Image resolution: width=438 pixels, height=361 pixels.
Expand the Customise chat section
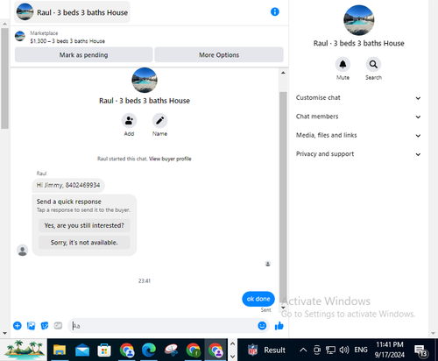(358, 98)
